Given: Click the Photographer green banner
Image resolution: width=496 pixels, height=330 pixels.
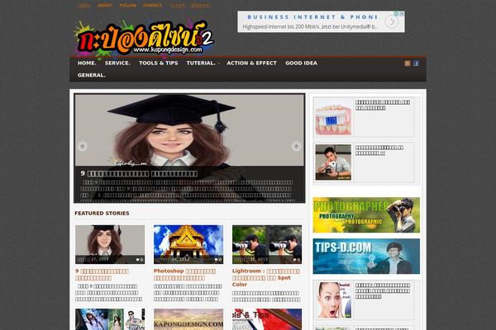Looking at the screenshot, I should click(366, 215).
